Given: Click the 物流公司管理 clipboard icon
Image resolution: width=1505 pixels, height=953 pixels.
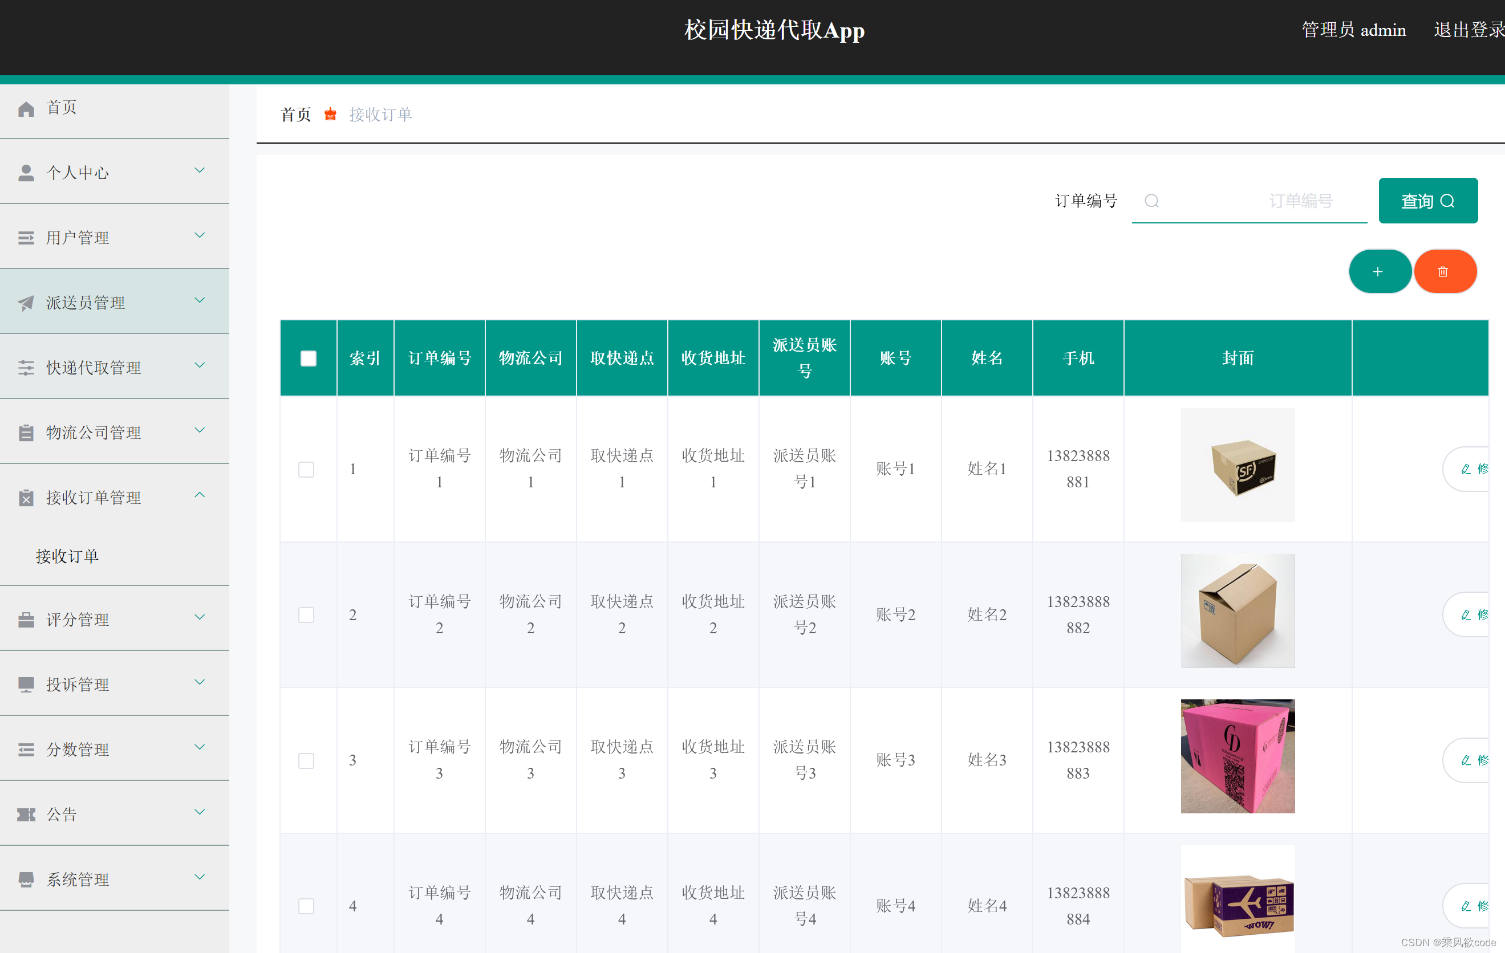Looking at the screenshot, I should tap(26, 433).
